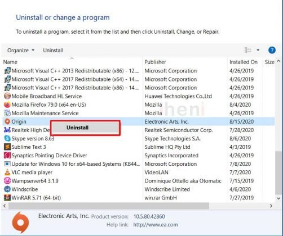Click the horizontal scrollbar right arrow
The width and height of the screenshot is (283, 236).
click(271, 206)
